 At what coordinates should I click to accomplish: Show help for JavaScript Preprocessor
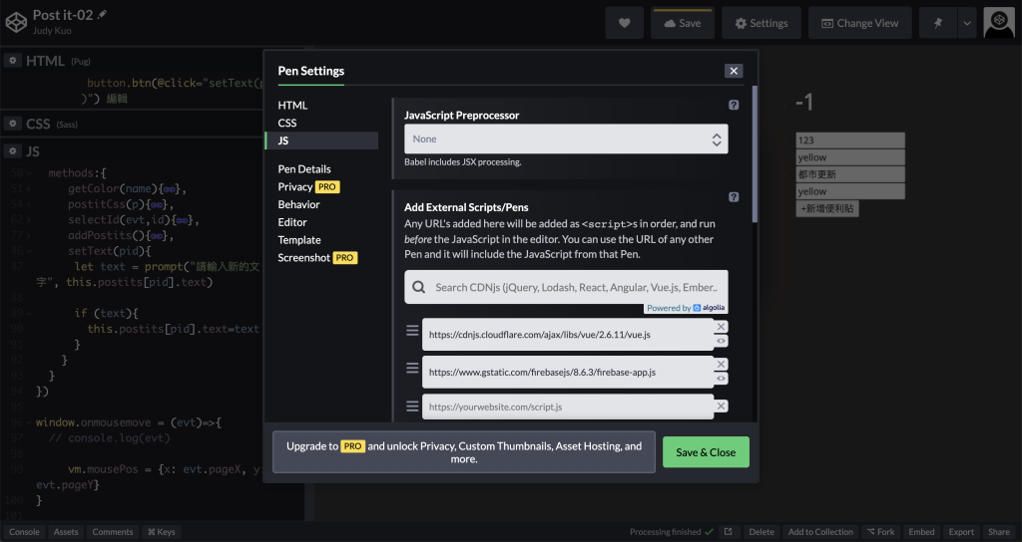(734, 105)
